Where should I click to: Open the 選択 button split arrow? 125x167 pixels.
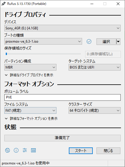click(x=118, y=41)
